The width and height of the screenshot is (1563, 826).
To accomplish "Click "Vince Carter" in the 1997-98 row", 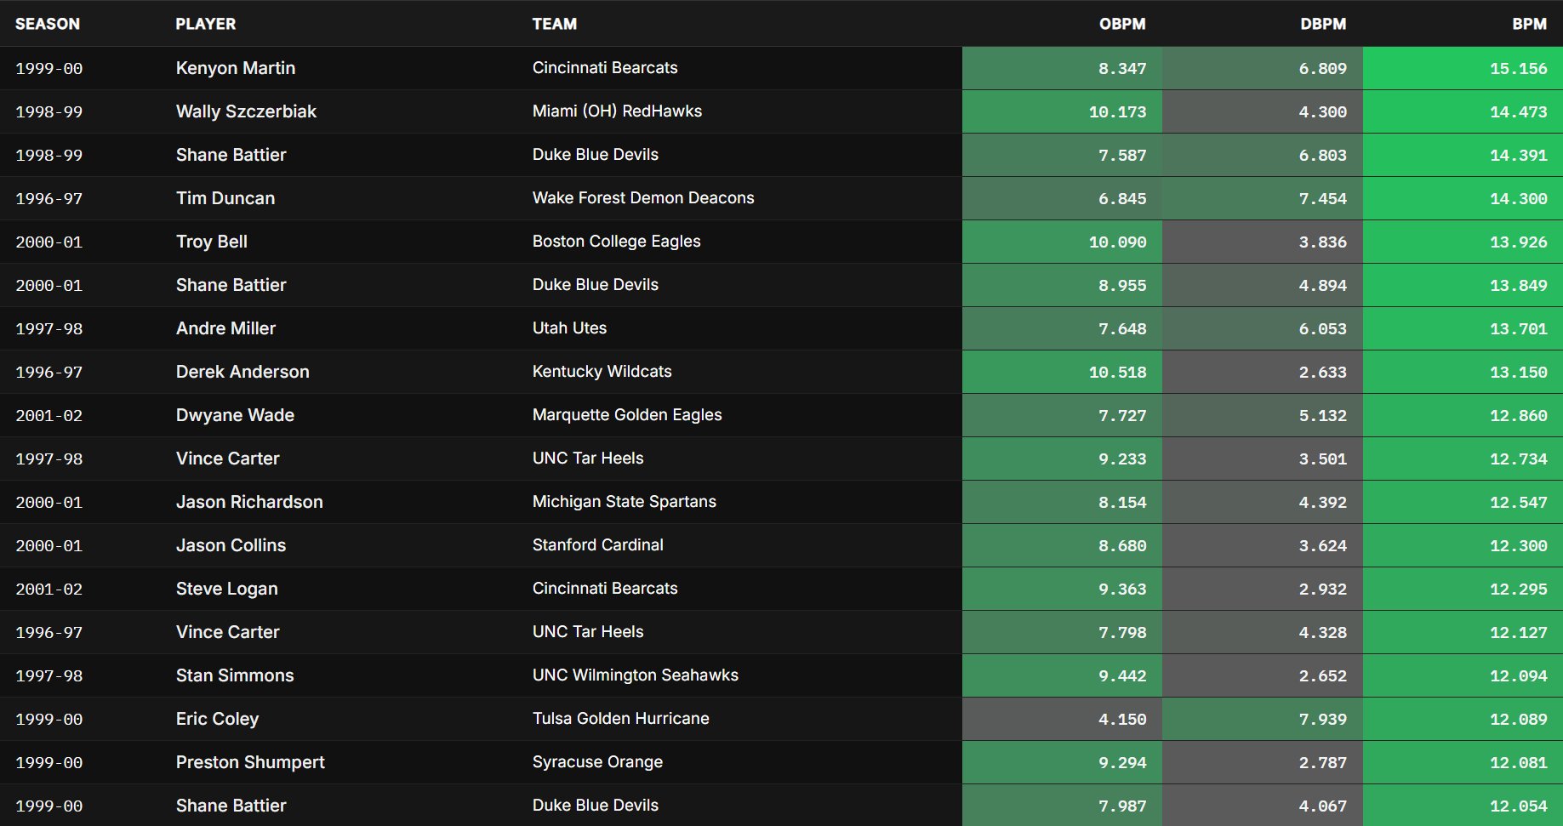I will click(228, 459).
